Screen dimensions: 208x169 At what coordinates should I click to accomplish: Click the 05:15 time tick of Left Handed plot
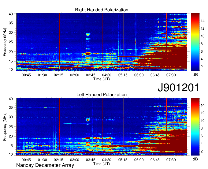pyautogui.click(x=123, y=160)
